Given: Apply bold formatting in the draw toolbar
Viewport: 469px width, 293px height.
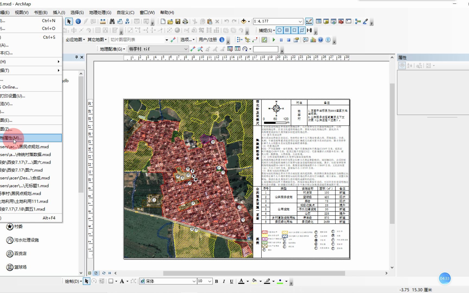Looking at the screenshot, I should click(x=216, y=281).
